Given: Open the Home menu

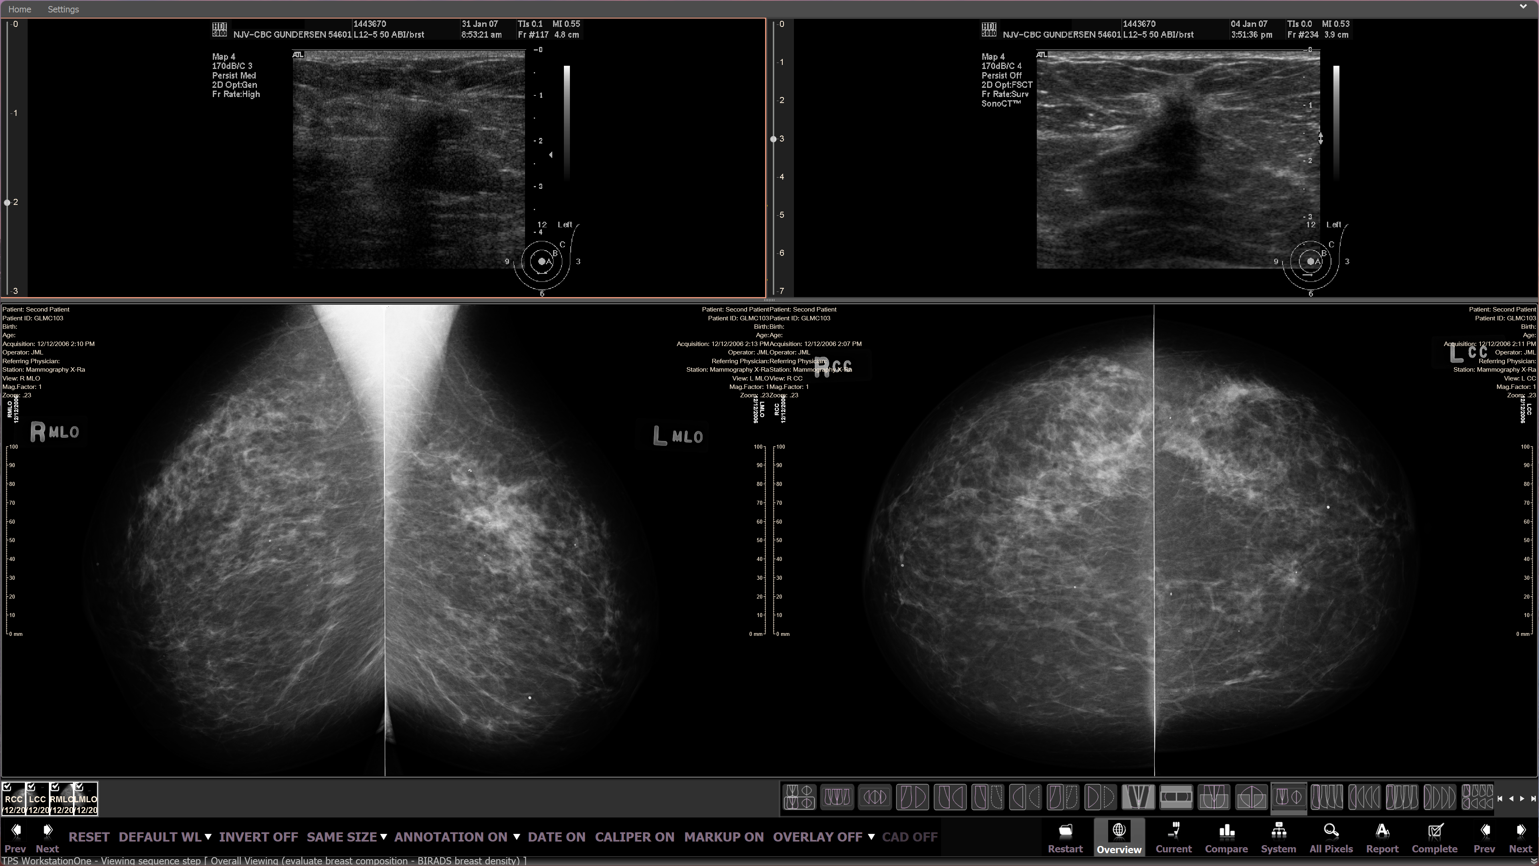Looking at the screenshot, I should point(20,9).
